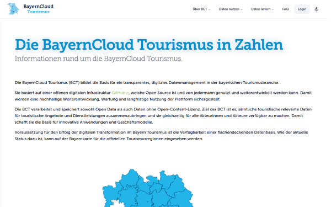Expand the Daten liefern menu
331x207 pixels.
tap(263, 9)
